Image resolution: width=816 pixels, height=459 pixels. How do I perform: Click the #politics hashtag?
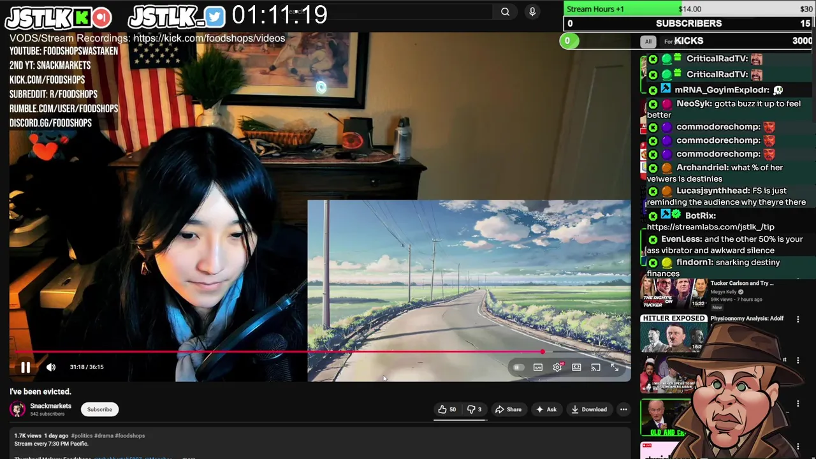coord(82,435)
